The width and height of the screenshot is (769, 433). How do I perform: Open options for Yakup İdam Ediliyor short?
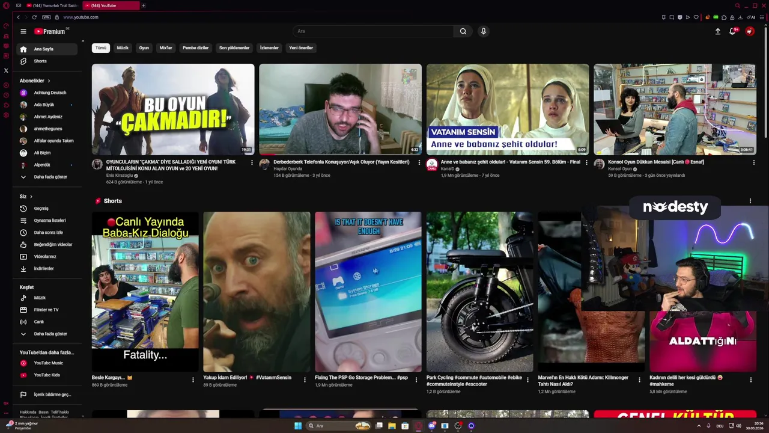pyautogui.click(x=305, y=379)
